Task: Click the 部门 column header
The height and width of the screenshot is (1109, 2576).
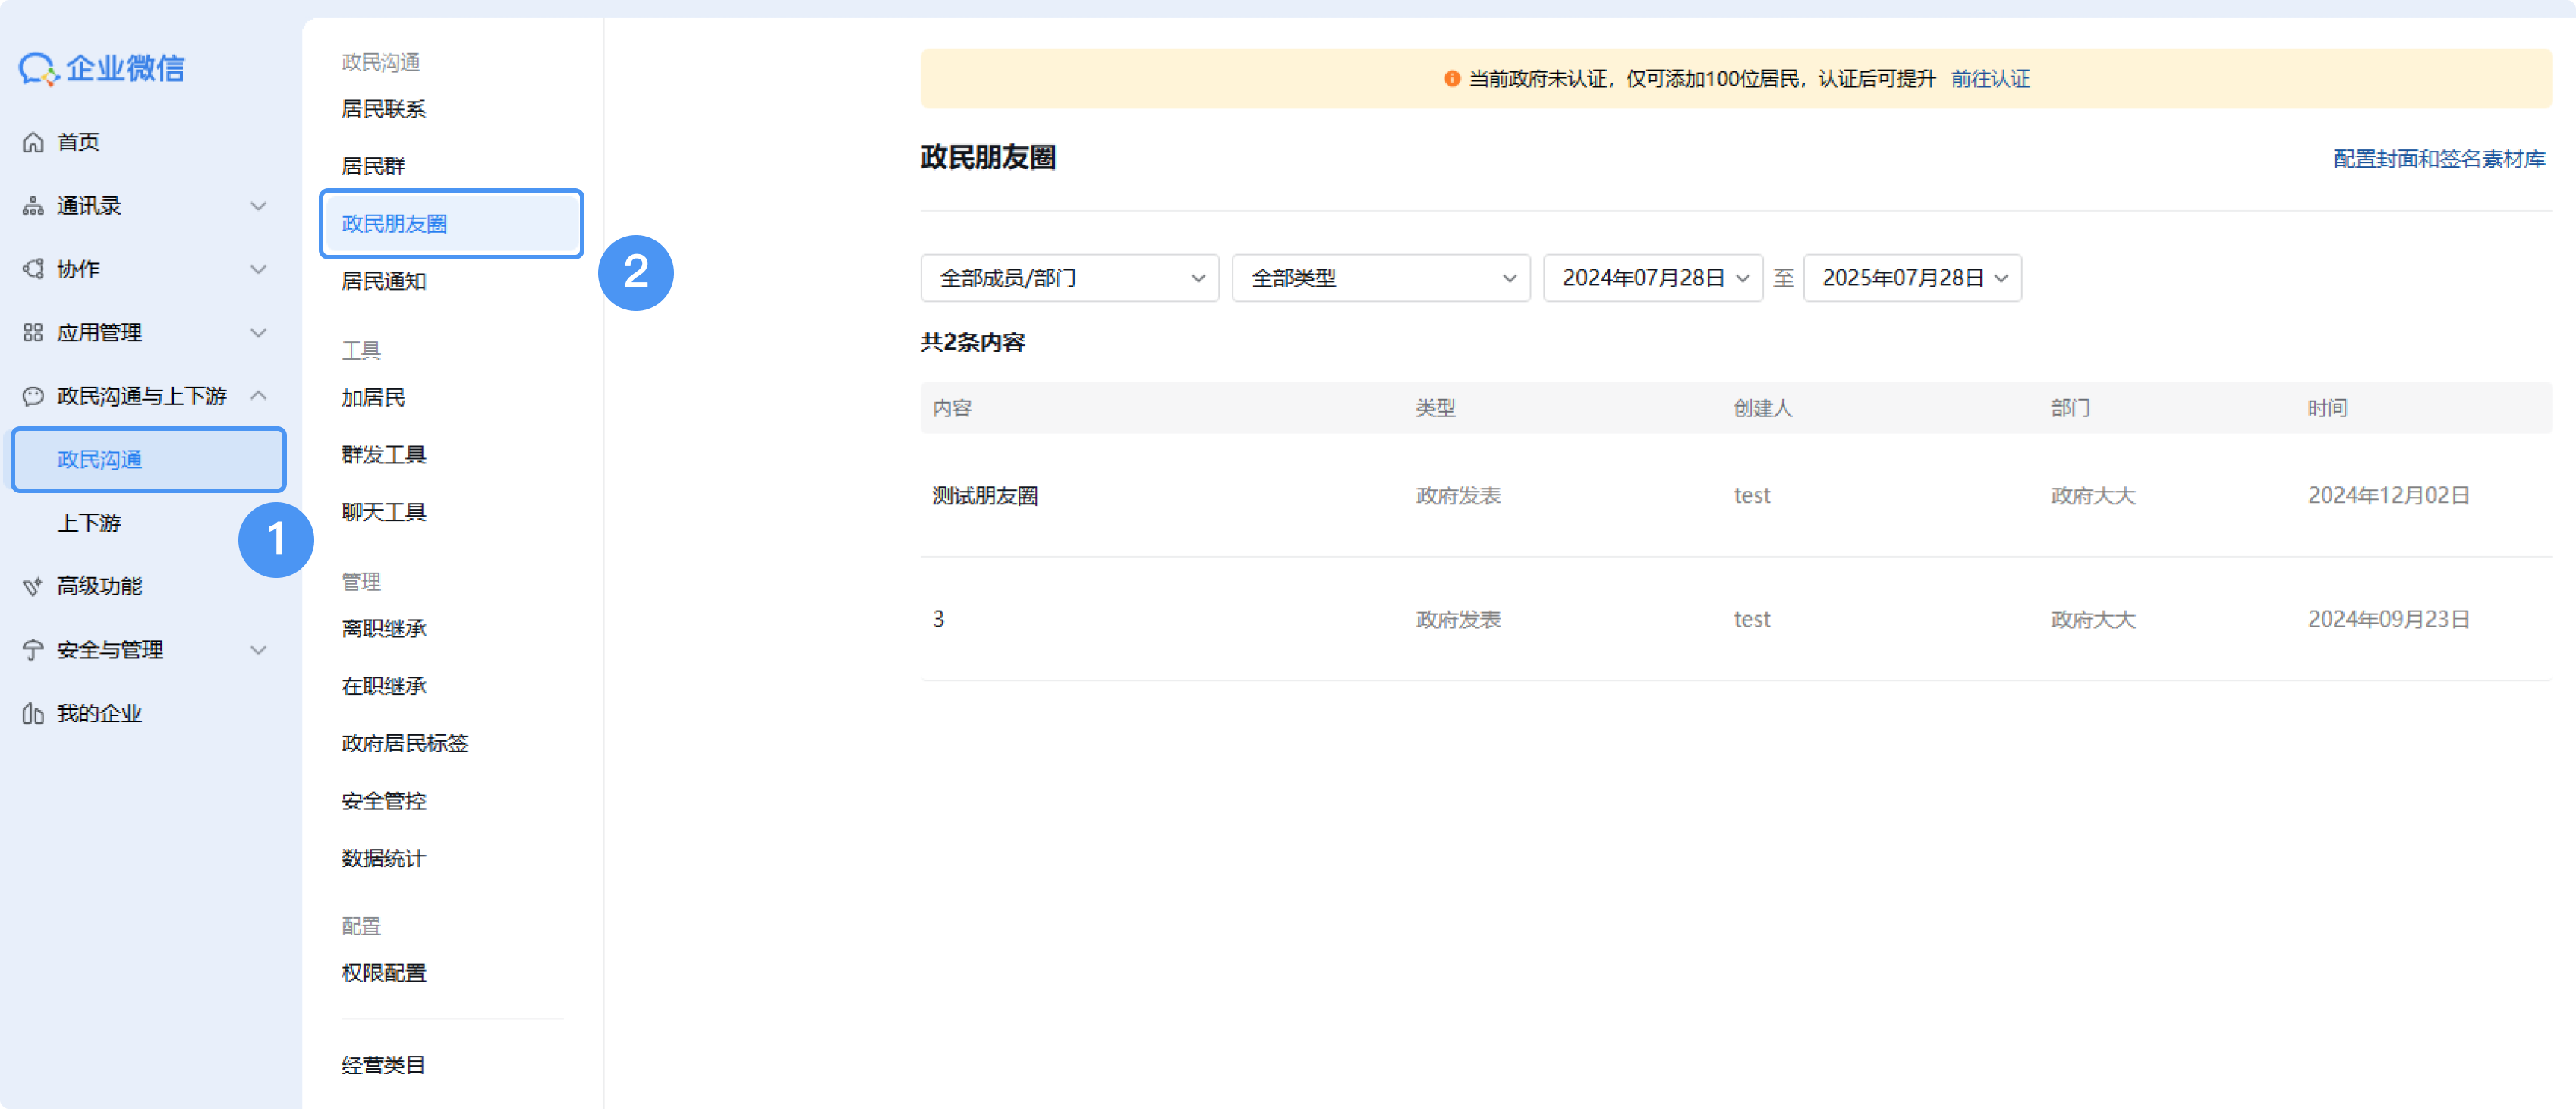Action: (2070, 407)
